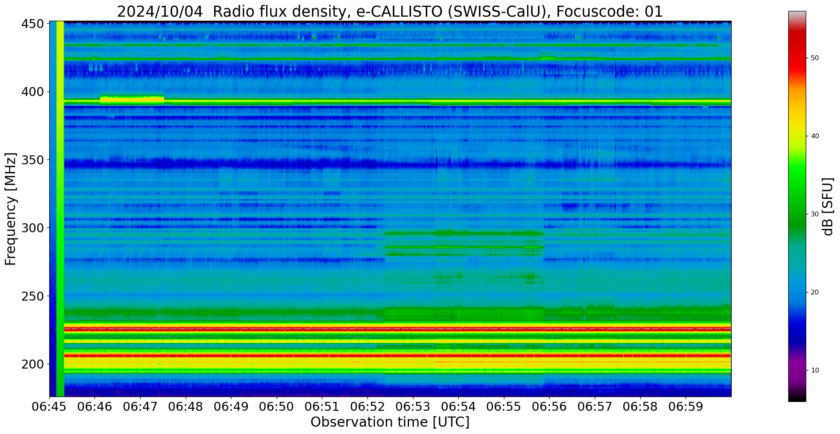840x434 pixels.
Task: Click the dark blue band near 347 MHz
Action: (x=398, y=165)
